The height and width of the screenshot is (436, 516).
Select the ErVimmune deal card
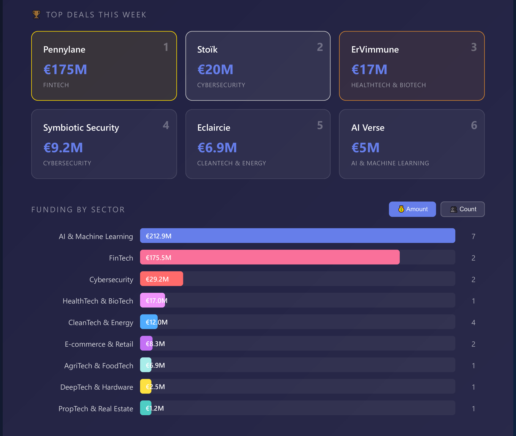pos(412,66)
